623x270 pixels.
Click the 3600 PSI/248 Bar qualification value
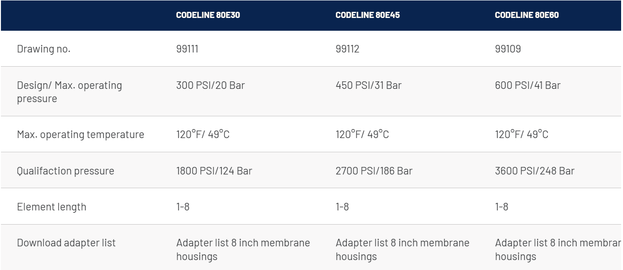(535, 171)
